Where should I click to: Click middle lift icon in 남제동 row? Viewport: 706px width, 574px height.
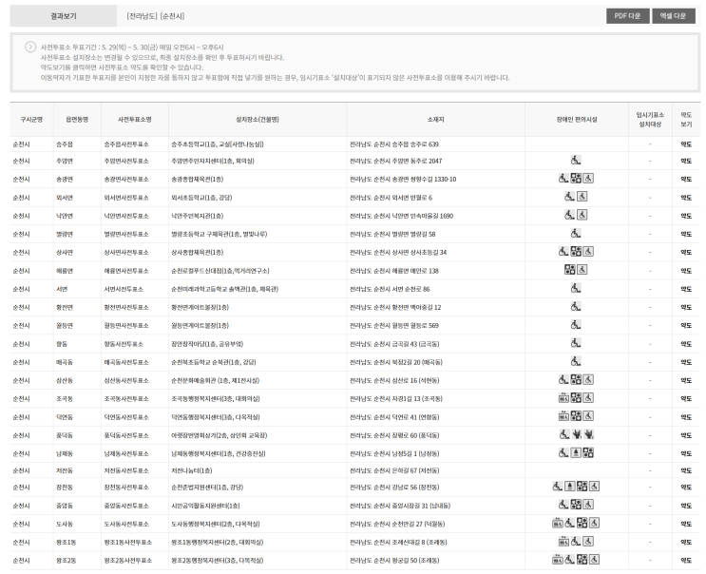tap(576, 452)
